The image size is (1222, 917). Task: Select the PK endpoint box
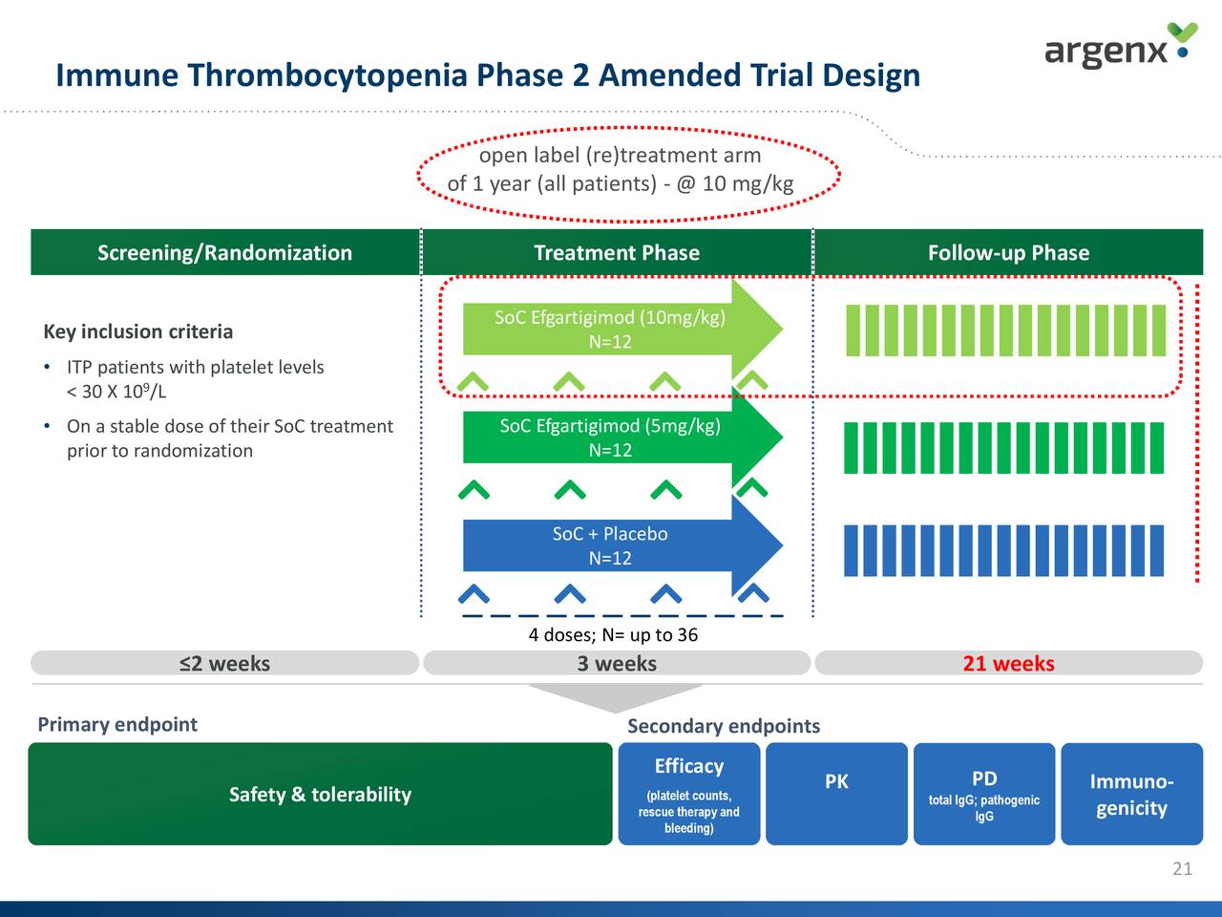[836, 794]
